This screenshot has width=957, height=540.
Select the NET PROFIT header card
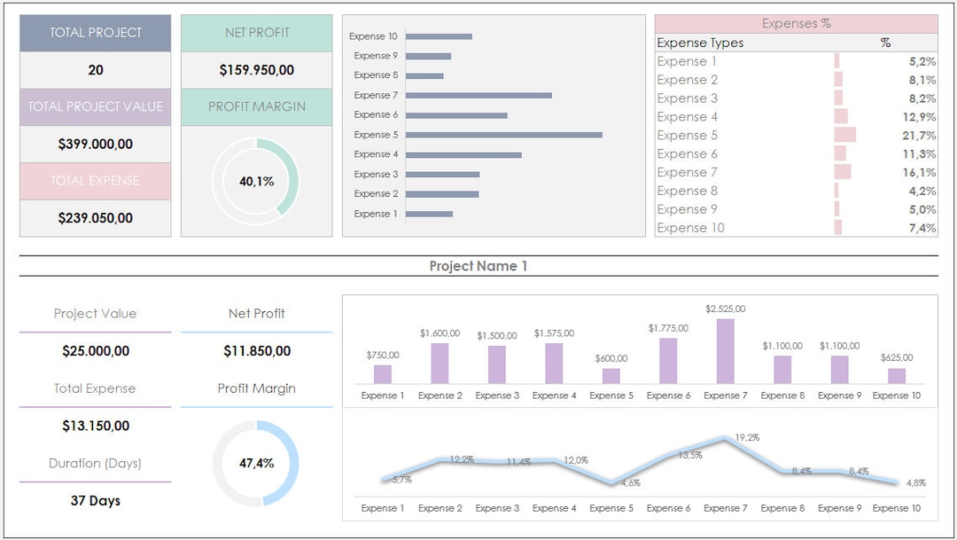tap(256, 33)
